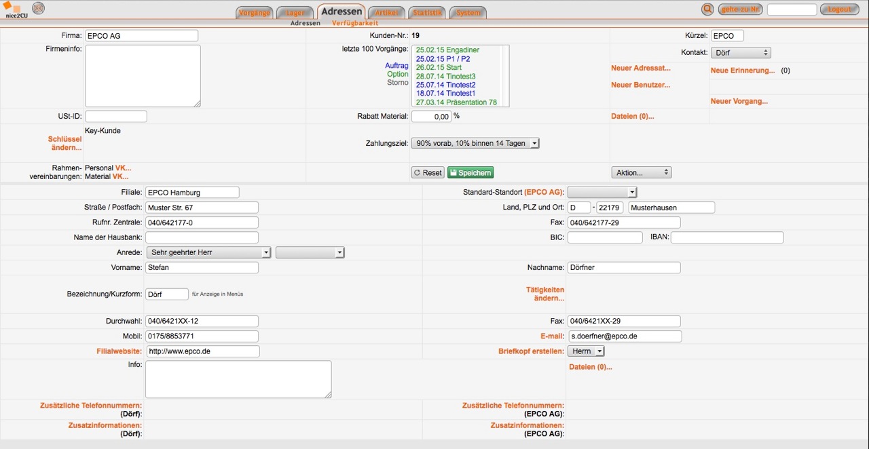Click the Schlüssel ändern link
The width and height of the screenshot is (869, 449).
pyautogui.click(x=64, y=143)
